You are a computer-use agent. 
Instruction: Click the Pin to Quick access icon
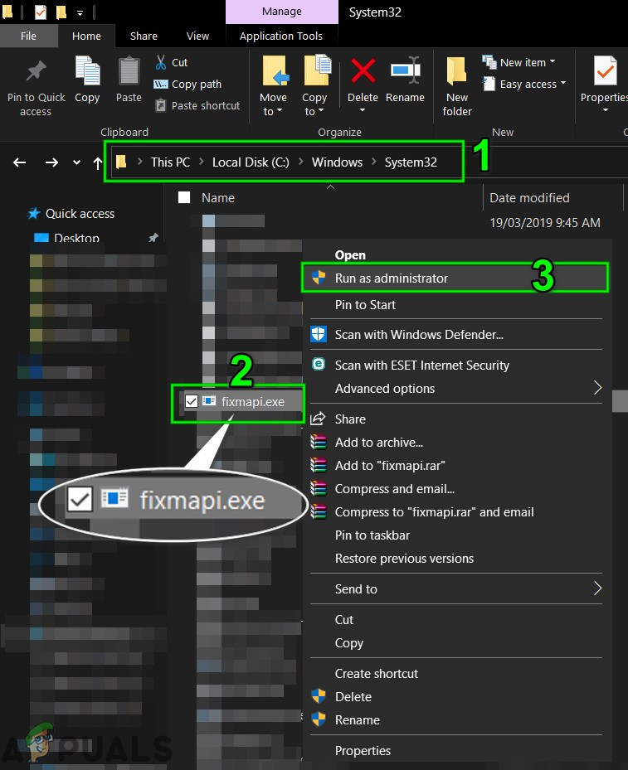pyautogui.click(x=36, y=70)
